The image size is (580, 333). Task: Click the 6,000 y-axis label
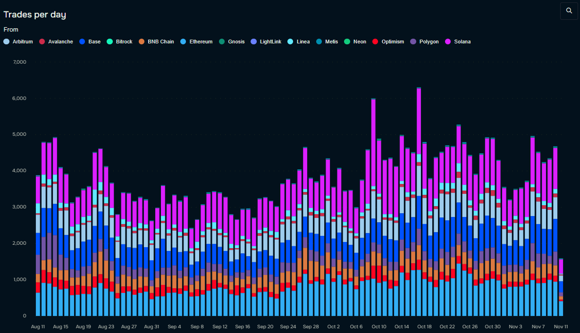(x=19, y=99)
